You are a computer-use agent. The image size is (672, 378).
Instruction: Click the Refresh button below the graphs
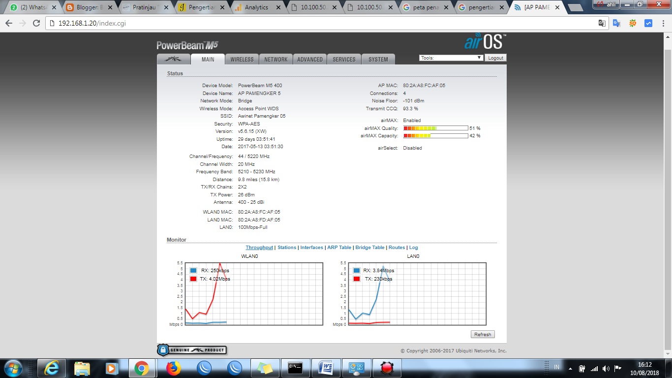(483, 334)
